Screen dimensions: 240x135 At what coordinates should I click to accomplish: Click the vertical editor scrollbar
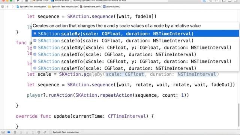pos(238,115)
